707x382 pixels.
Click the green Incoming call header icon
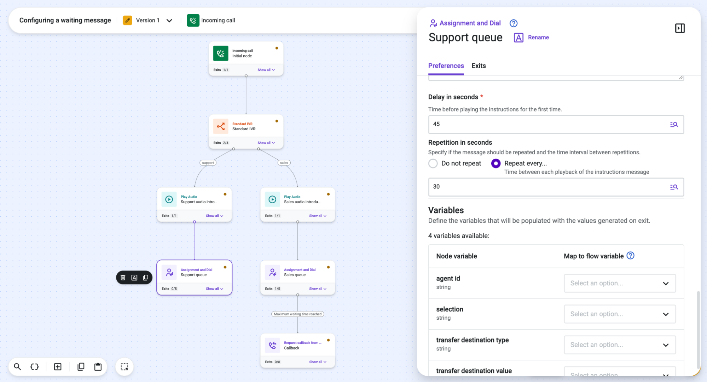[193, 21]
